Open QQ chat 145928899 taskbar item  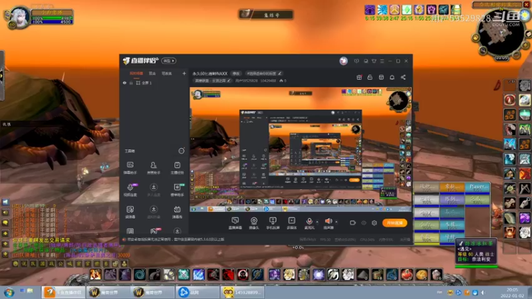tap(242, 292)
